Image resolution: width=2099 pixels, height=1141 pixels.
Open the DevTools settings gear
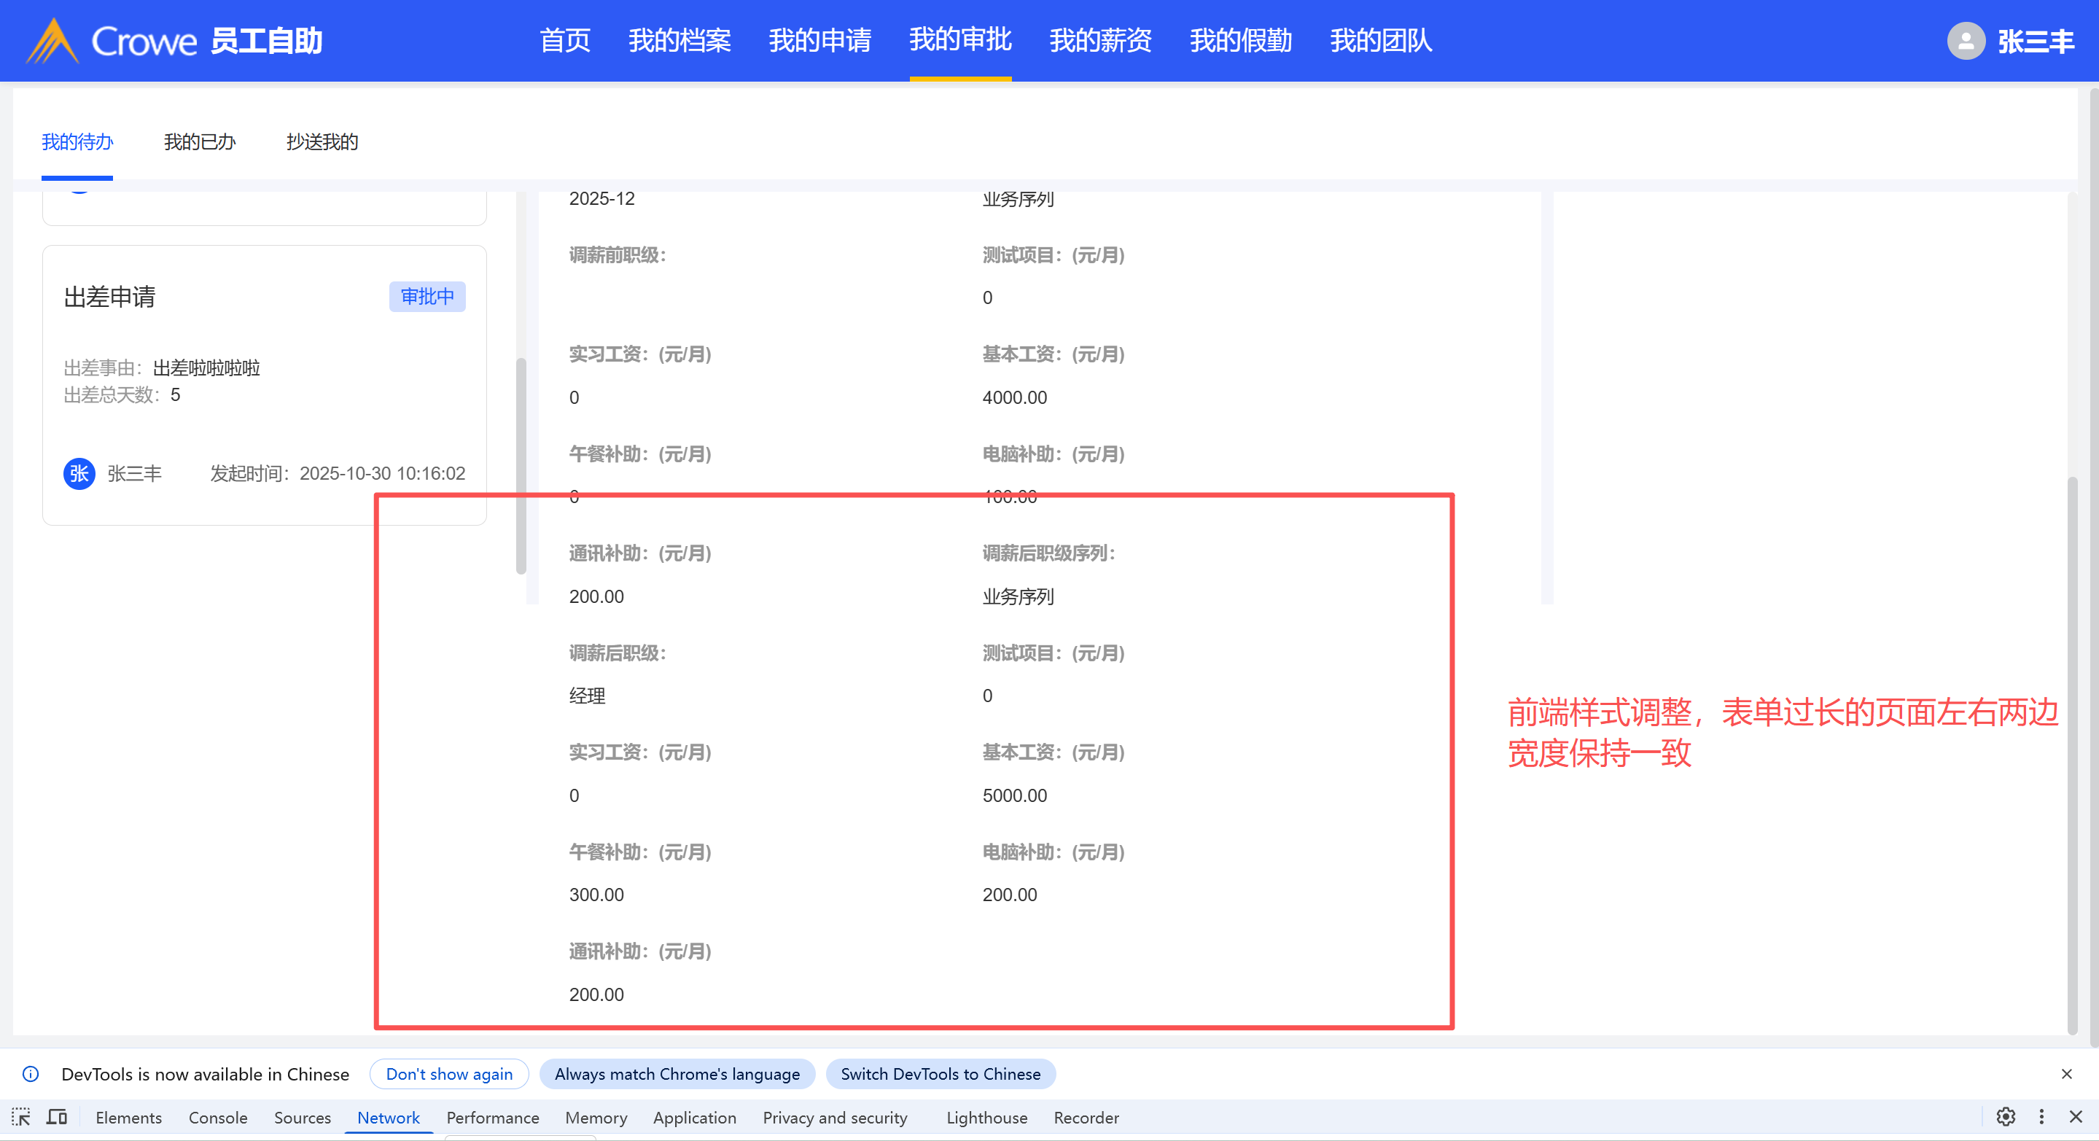[x=2005, y=1116]
